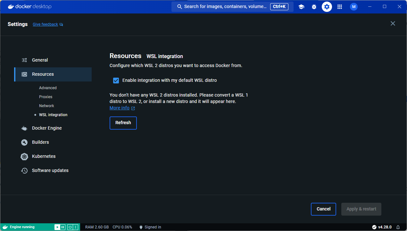Click the Resources icon in sidebar
Screen dimensions: 407x231
coord(24,74)
